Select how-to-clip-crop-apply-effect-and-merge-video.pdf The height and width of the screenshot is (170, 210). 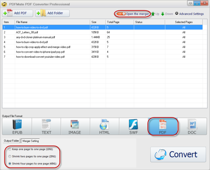click(103, 47)
